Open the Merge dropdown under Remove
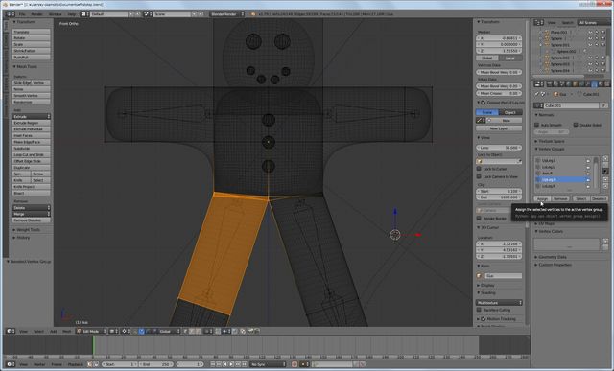The height and width of the screenshot is (371, 614). 31,214
